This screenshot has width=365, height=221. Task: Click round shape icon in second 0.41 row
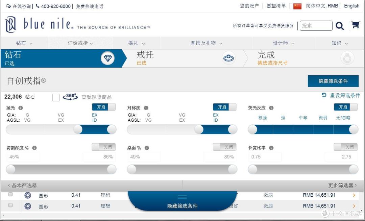tap(28, 206)
